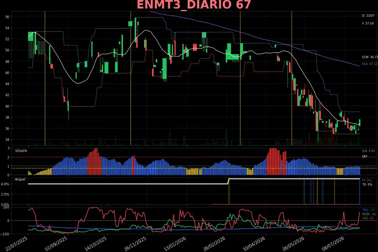Click the chart title ENMT3_DIARIO 67
The image size is (378, 252).
point(194,5)
